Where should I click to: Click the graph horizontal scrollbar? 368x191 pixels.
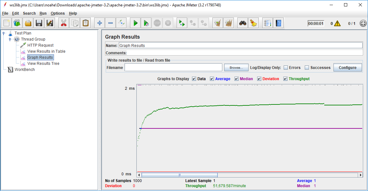click(x=179, y=175)
